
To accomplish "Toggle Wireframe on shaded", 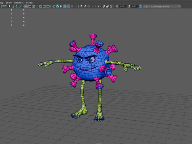I will [65, 6].
